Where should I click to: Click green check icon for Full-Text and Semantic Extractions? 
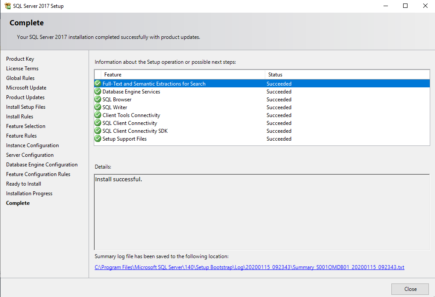[98, 83]
